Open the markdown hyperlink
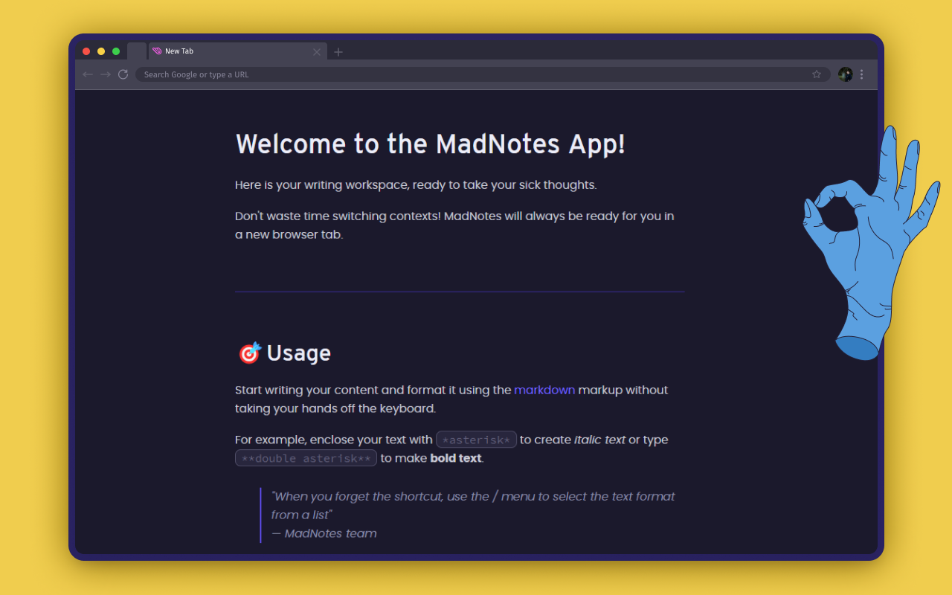Image resolution: width=952 pixels, height=595 pixels. pos(544,390)
